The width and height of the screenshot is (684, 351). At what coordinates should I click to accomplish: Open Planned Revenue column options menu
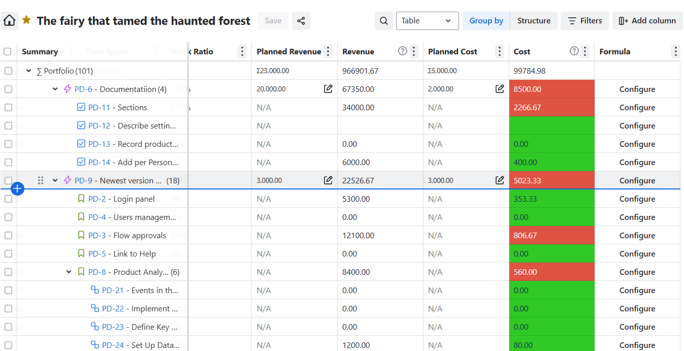click(x=328, y=51)
